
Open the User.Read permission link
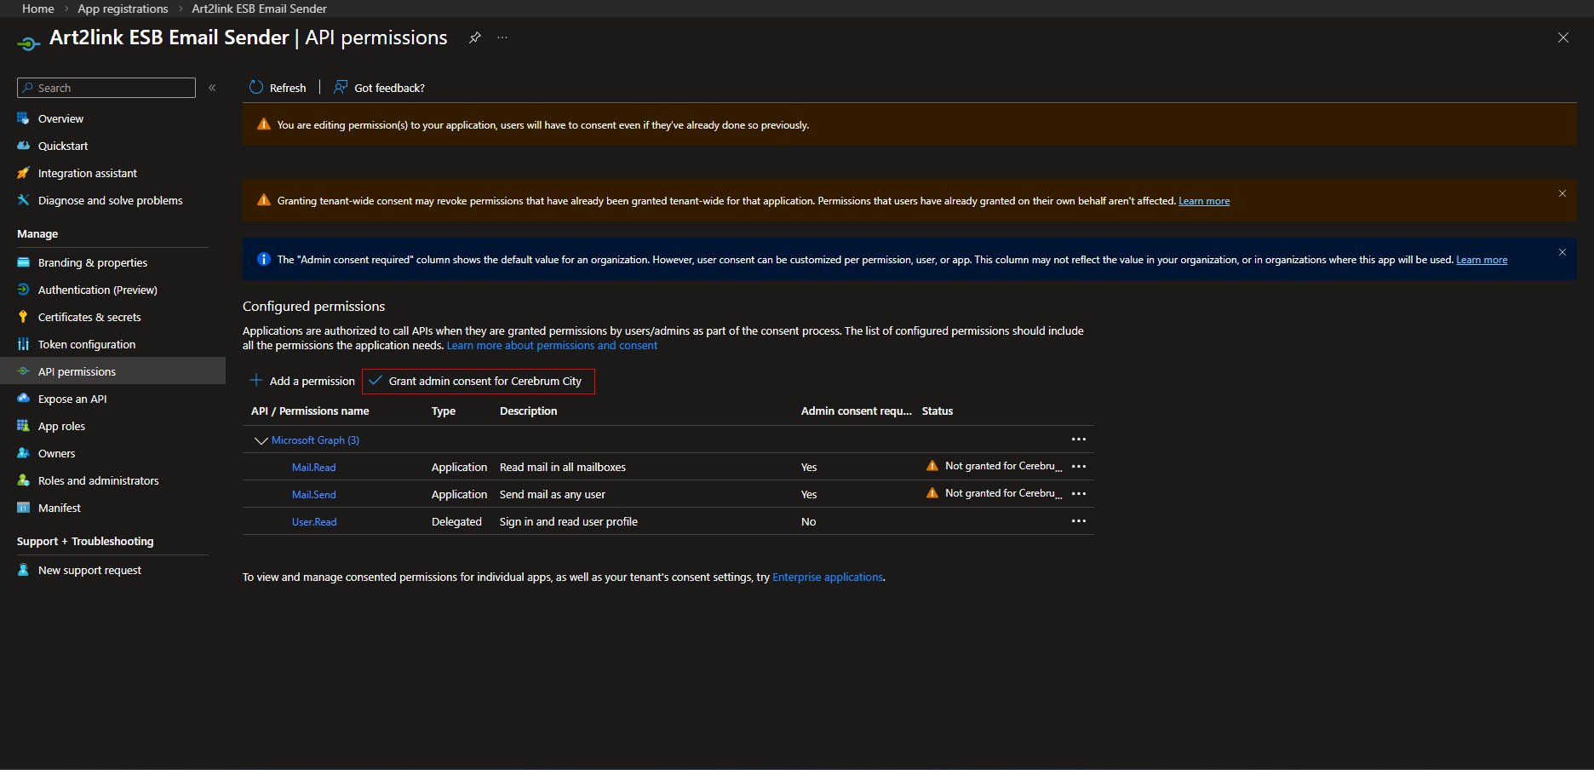pos(314,521)
